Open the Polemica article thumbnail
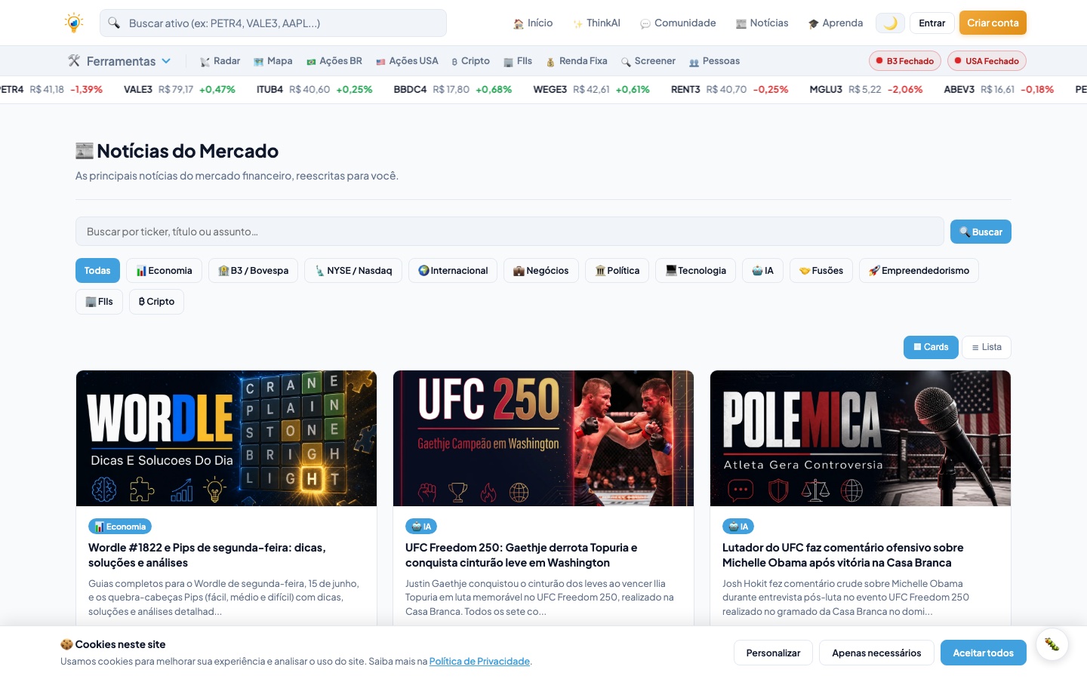The width and height of the screenshot is (1087, 679). point(861,438)
